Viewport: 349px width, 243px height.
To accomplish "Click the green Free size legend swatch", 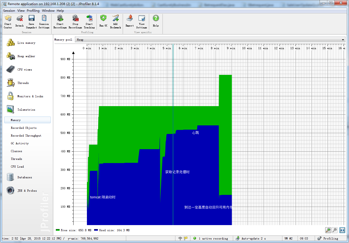I will click(57, 230).
